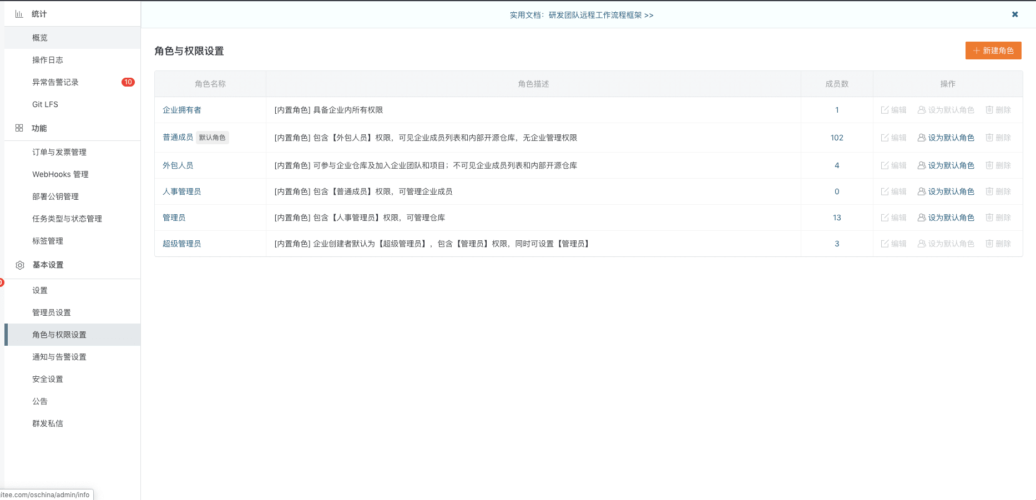Click set-default user icon for 外包人员
This screenshot has width=1036, height=500.
[x=922, y=165]
